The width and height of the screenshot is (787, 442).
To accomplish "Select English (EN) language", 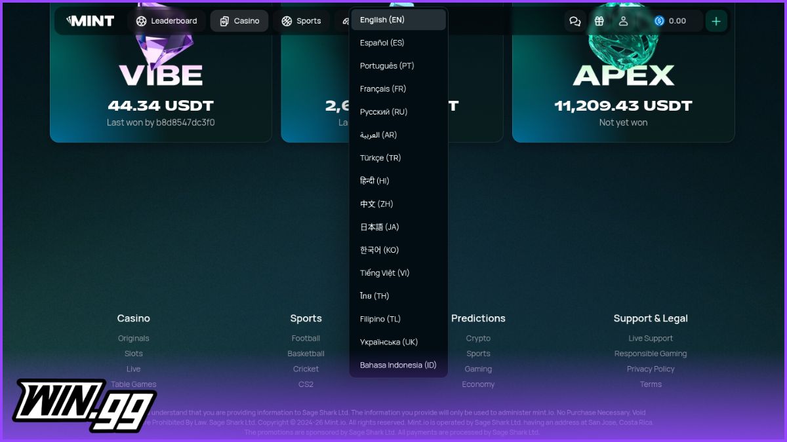I will coord(399,20).
